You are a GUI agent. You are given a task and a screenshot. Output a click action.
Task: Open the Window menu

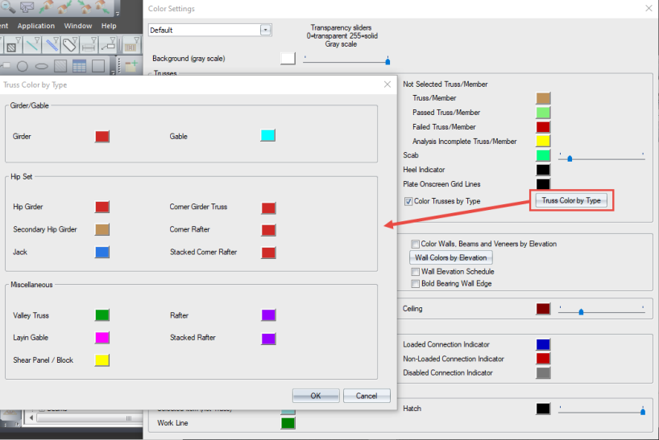pyautogui.click(x=78, y=26)
